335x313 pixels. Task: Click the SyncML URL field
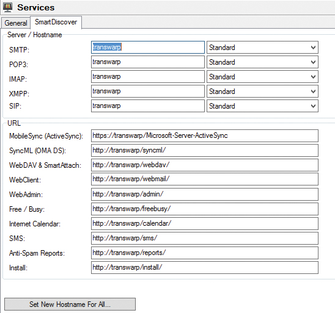205,151
